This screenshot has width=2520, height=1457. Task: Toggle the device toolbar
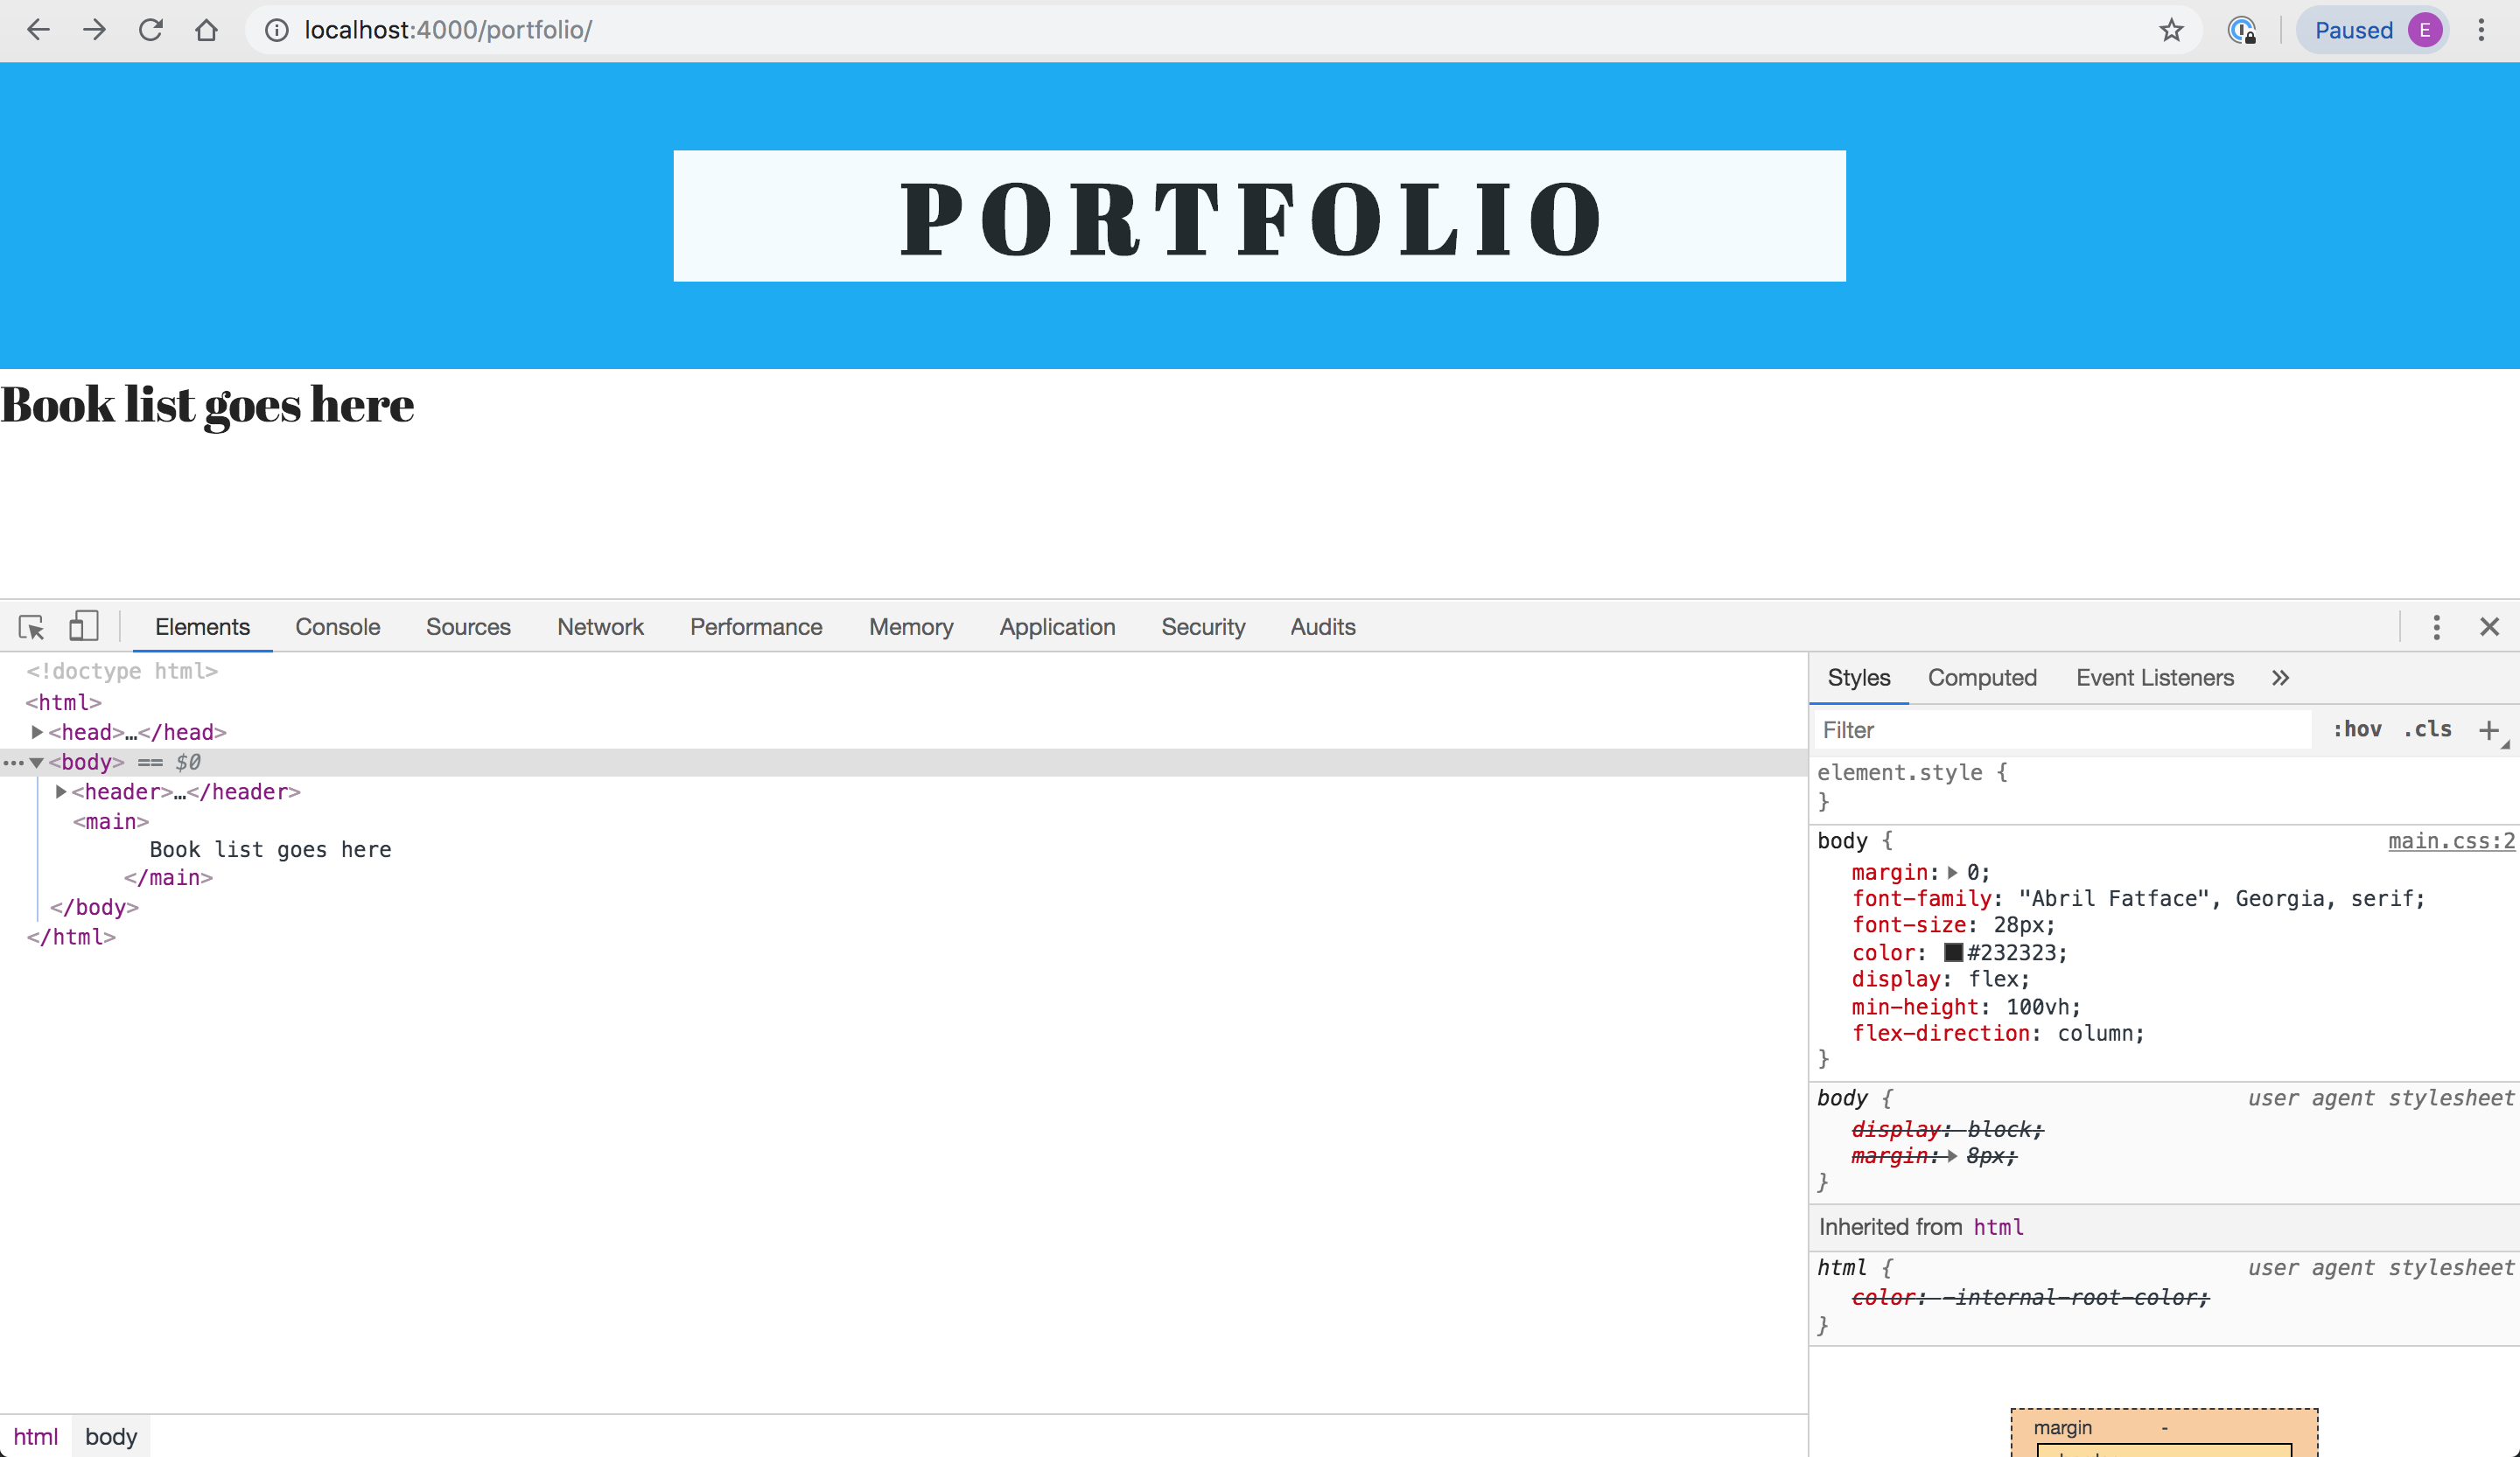point(83,626)
